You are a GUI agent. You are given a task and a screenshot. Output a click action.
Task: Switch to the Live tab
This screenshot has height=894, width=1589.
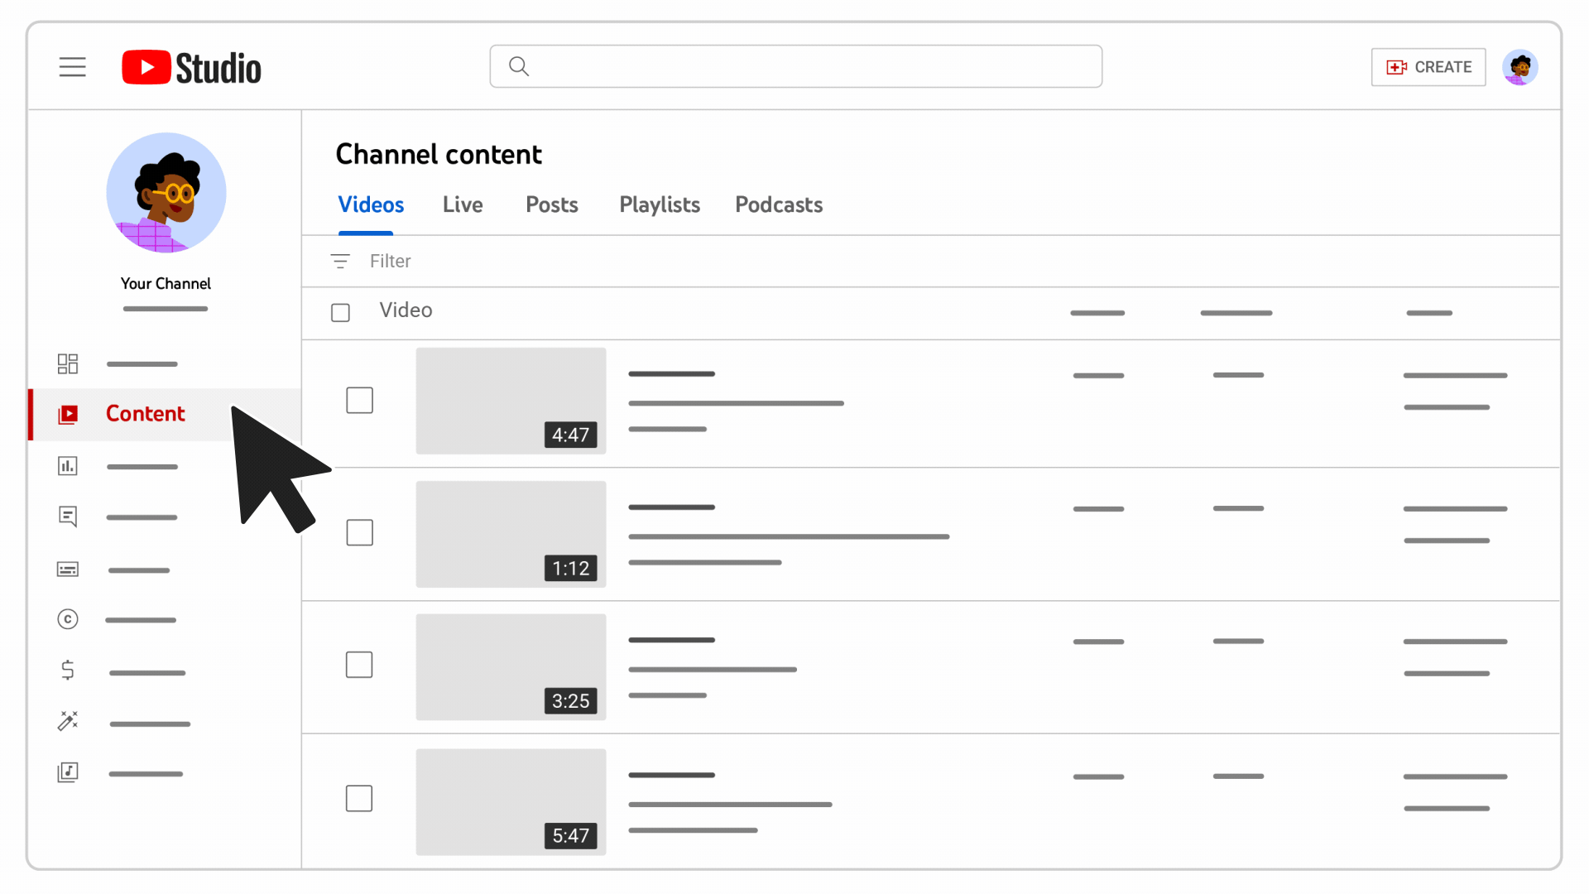(x=462, y=204)
